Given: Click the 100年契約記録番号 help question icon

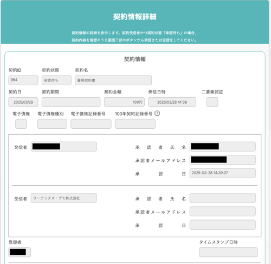Looking at the screenshot, I should tap(157, 114).
